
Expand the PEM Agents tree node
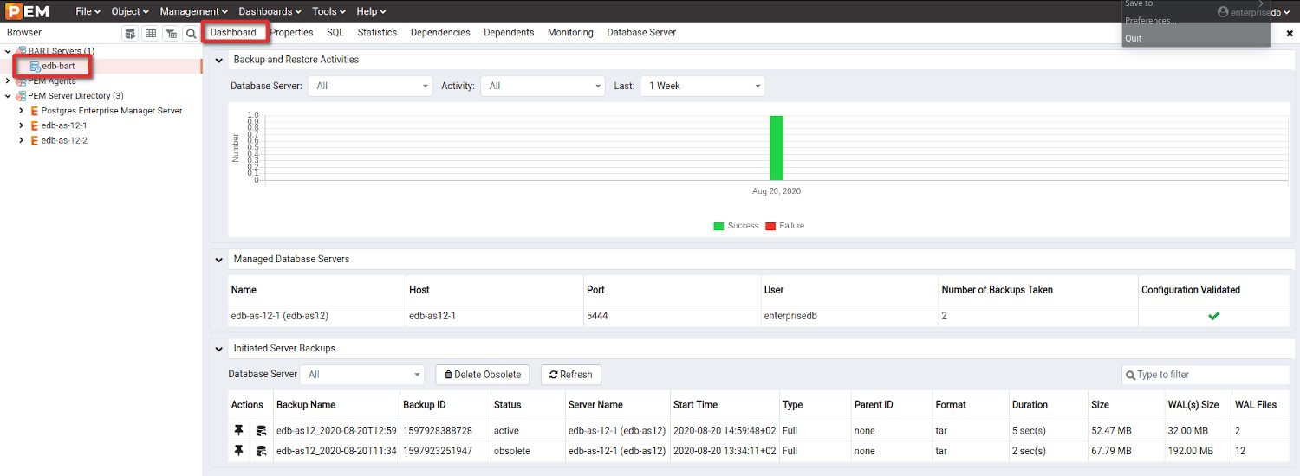[x=8, y=81]
